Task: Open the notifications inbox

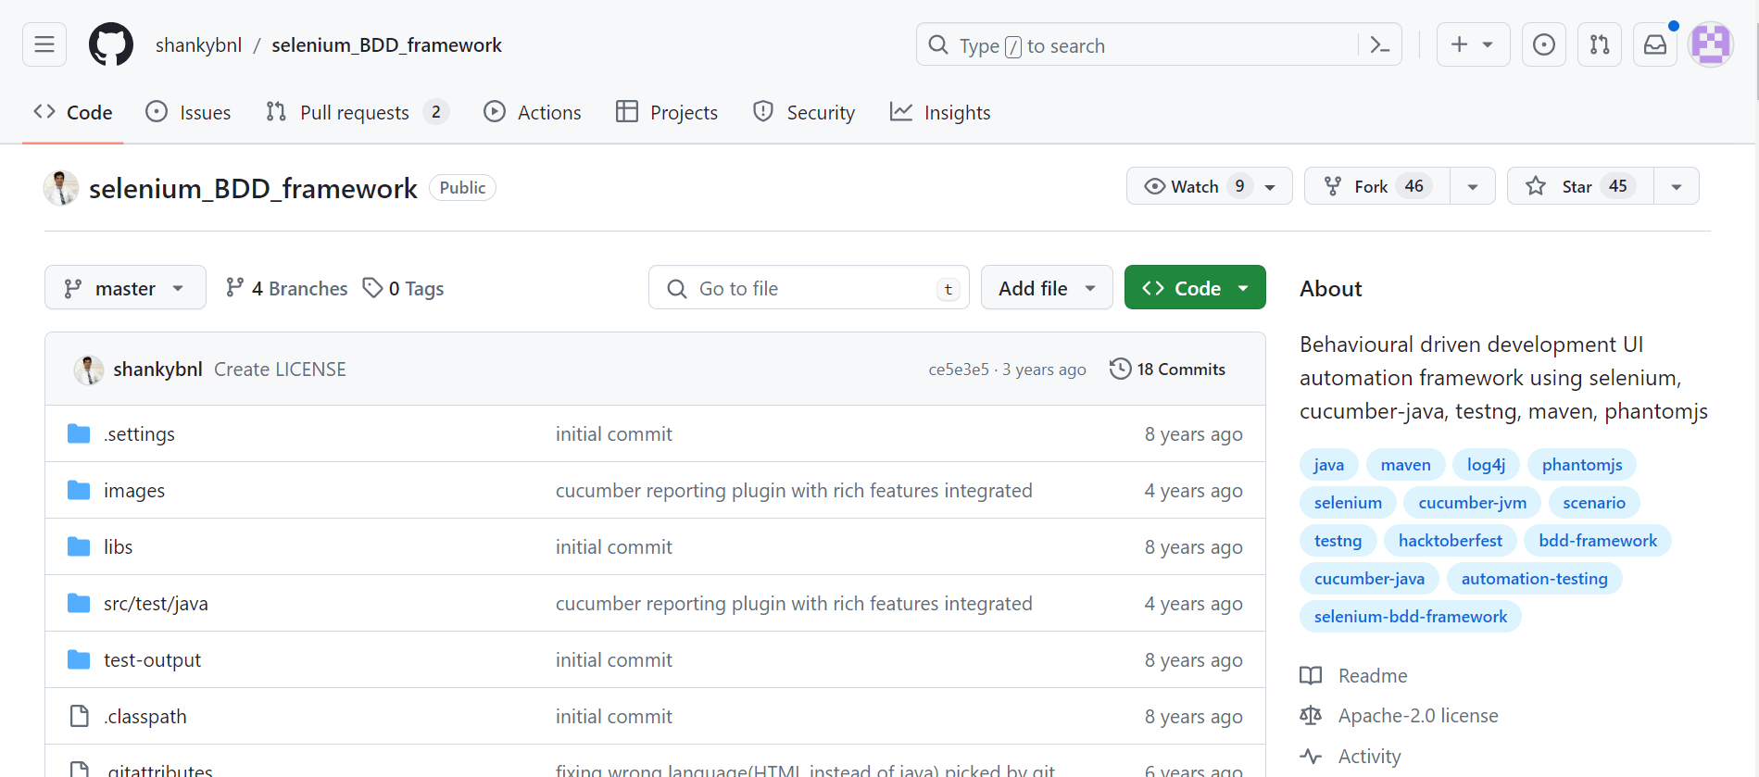Action: coord(1654,44)
